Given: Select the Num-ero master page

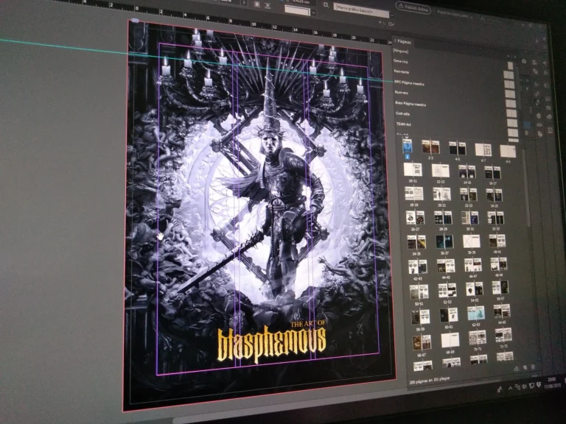Looking at the screenshot, I should (402, 93).
